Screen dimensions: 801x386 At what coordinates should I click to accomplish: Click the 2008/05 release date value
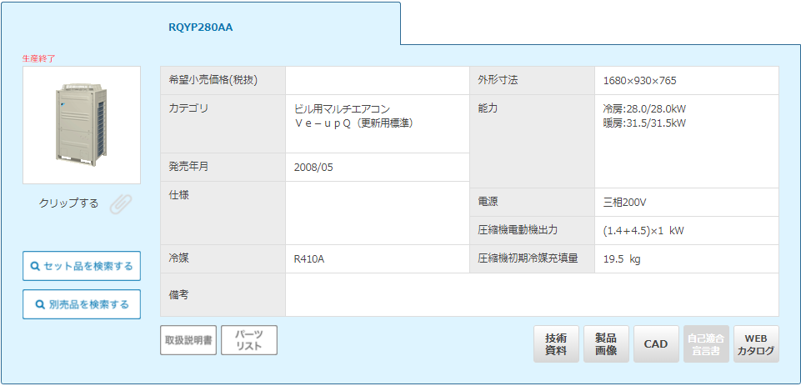[x=313, y=168]
